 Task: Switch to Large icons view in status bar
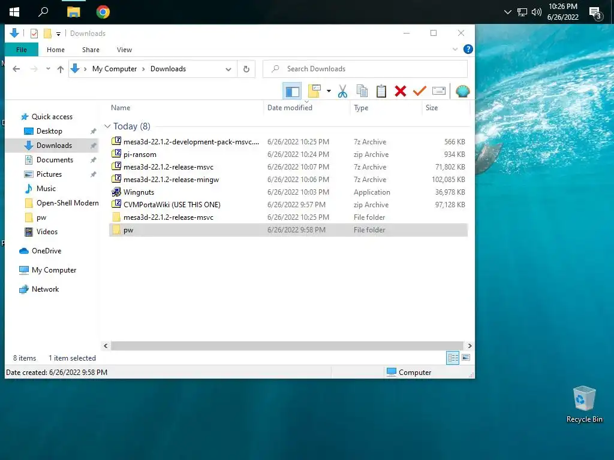click(465, 358)
